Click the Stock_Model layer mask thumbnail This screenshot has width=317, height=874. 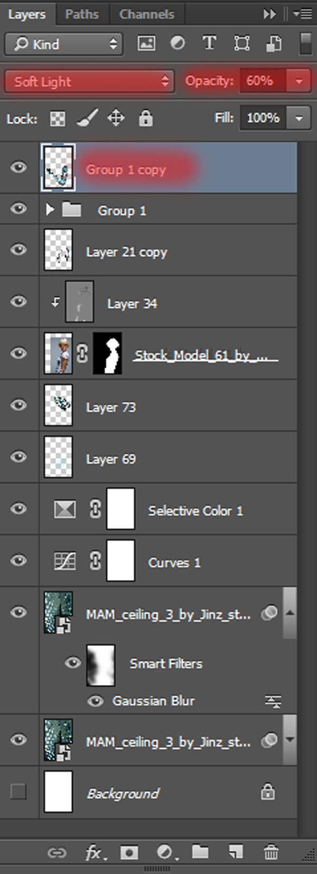pyautogui.click(x=108, y=353)
